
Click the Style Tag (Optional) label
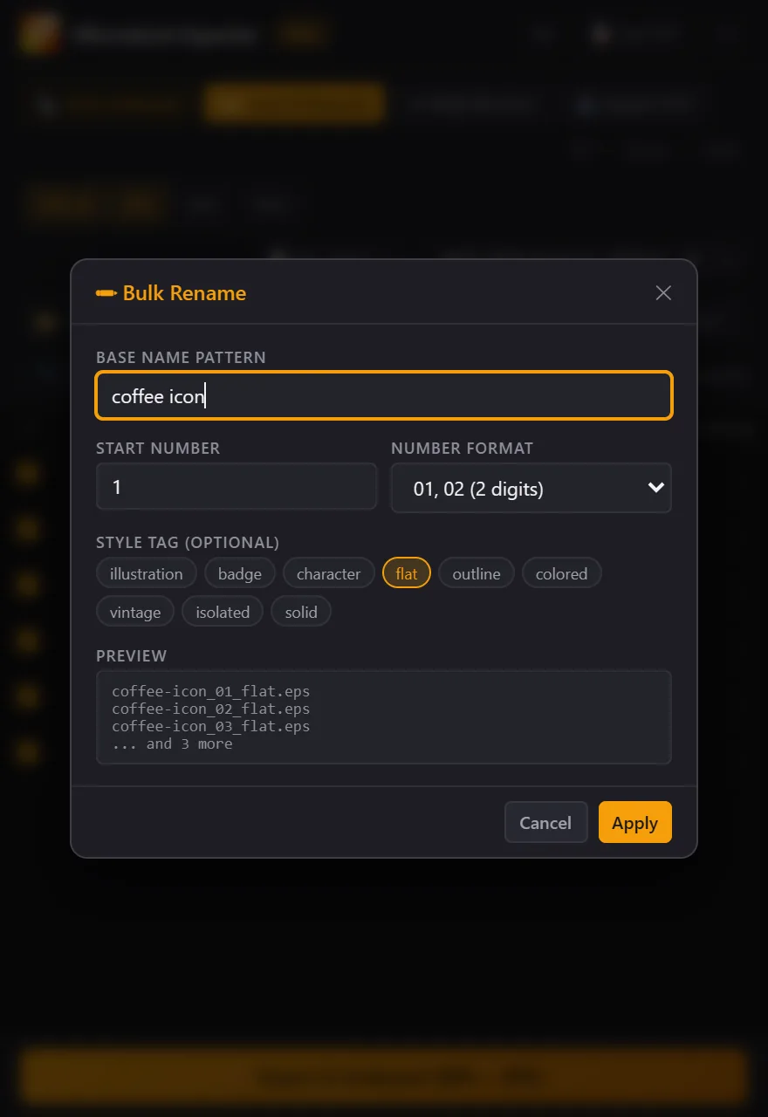(188, 543)
